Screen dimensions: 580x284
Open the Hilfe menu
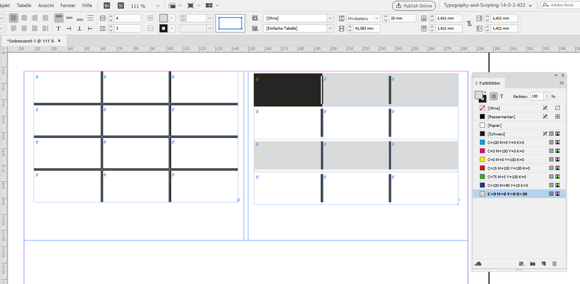pyautogui.click(x=87, y=6)
